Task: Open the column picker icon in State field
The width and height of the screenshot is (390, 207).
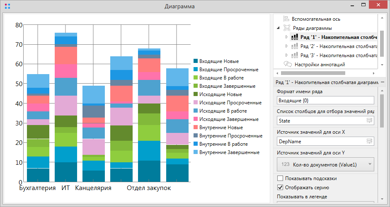Action: click(x=369, y=120)
